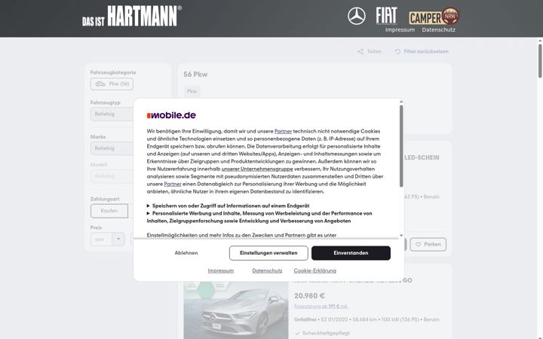Image resolution: width=543 pixels, height=339 pixels.
Task: Click first Partner link in consent text
Action: 283,131
